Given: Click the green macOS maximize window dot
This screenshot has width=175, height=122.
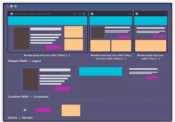Looking at the screenshot, I should click(x=15, y=6).
